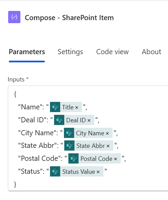
Task: Click the "City Name": key text
Action: [38, 133]
